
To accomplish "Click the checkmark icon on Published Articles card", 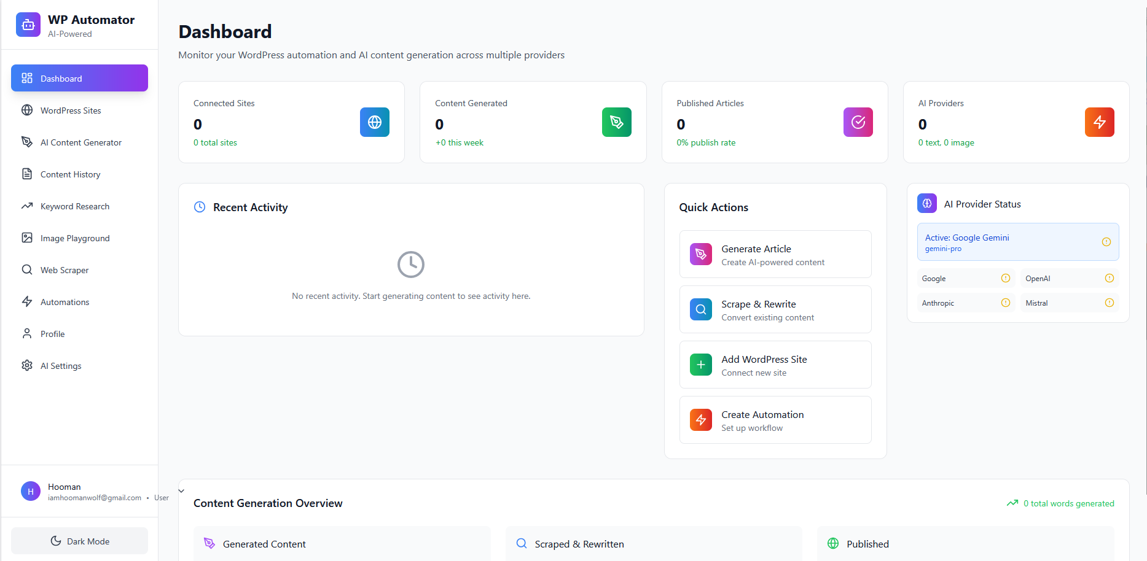I will coord(858,122).
